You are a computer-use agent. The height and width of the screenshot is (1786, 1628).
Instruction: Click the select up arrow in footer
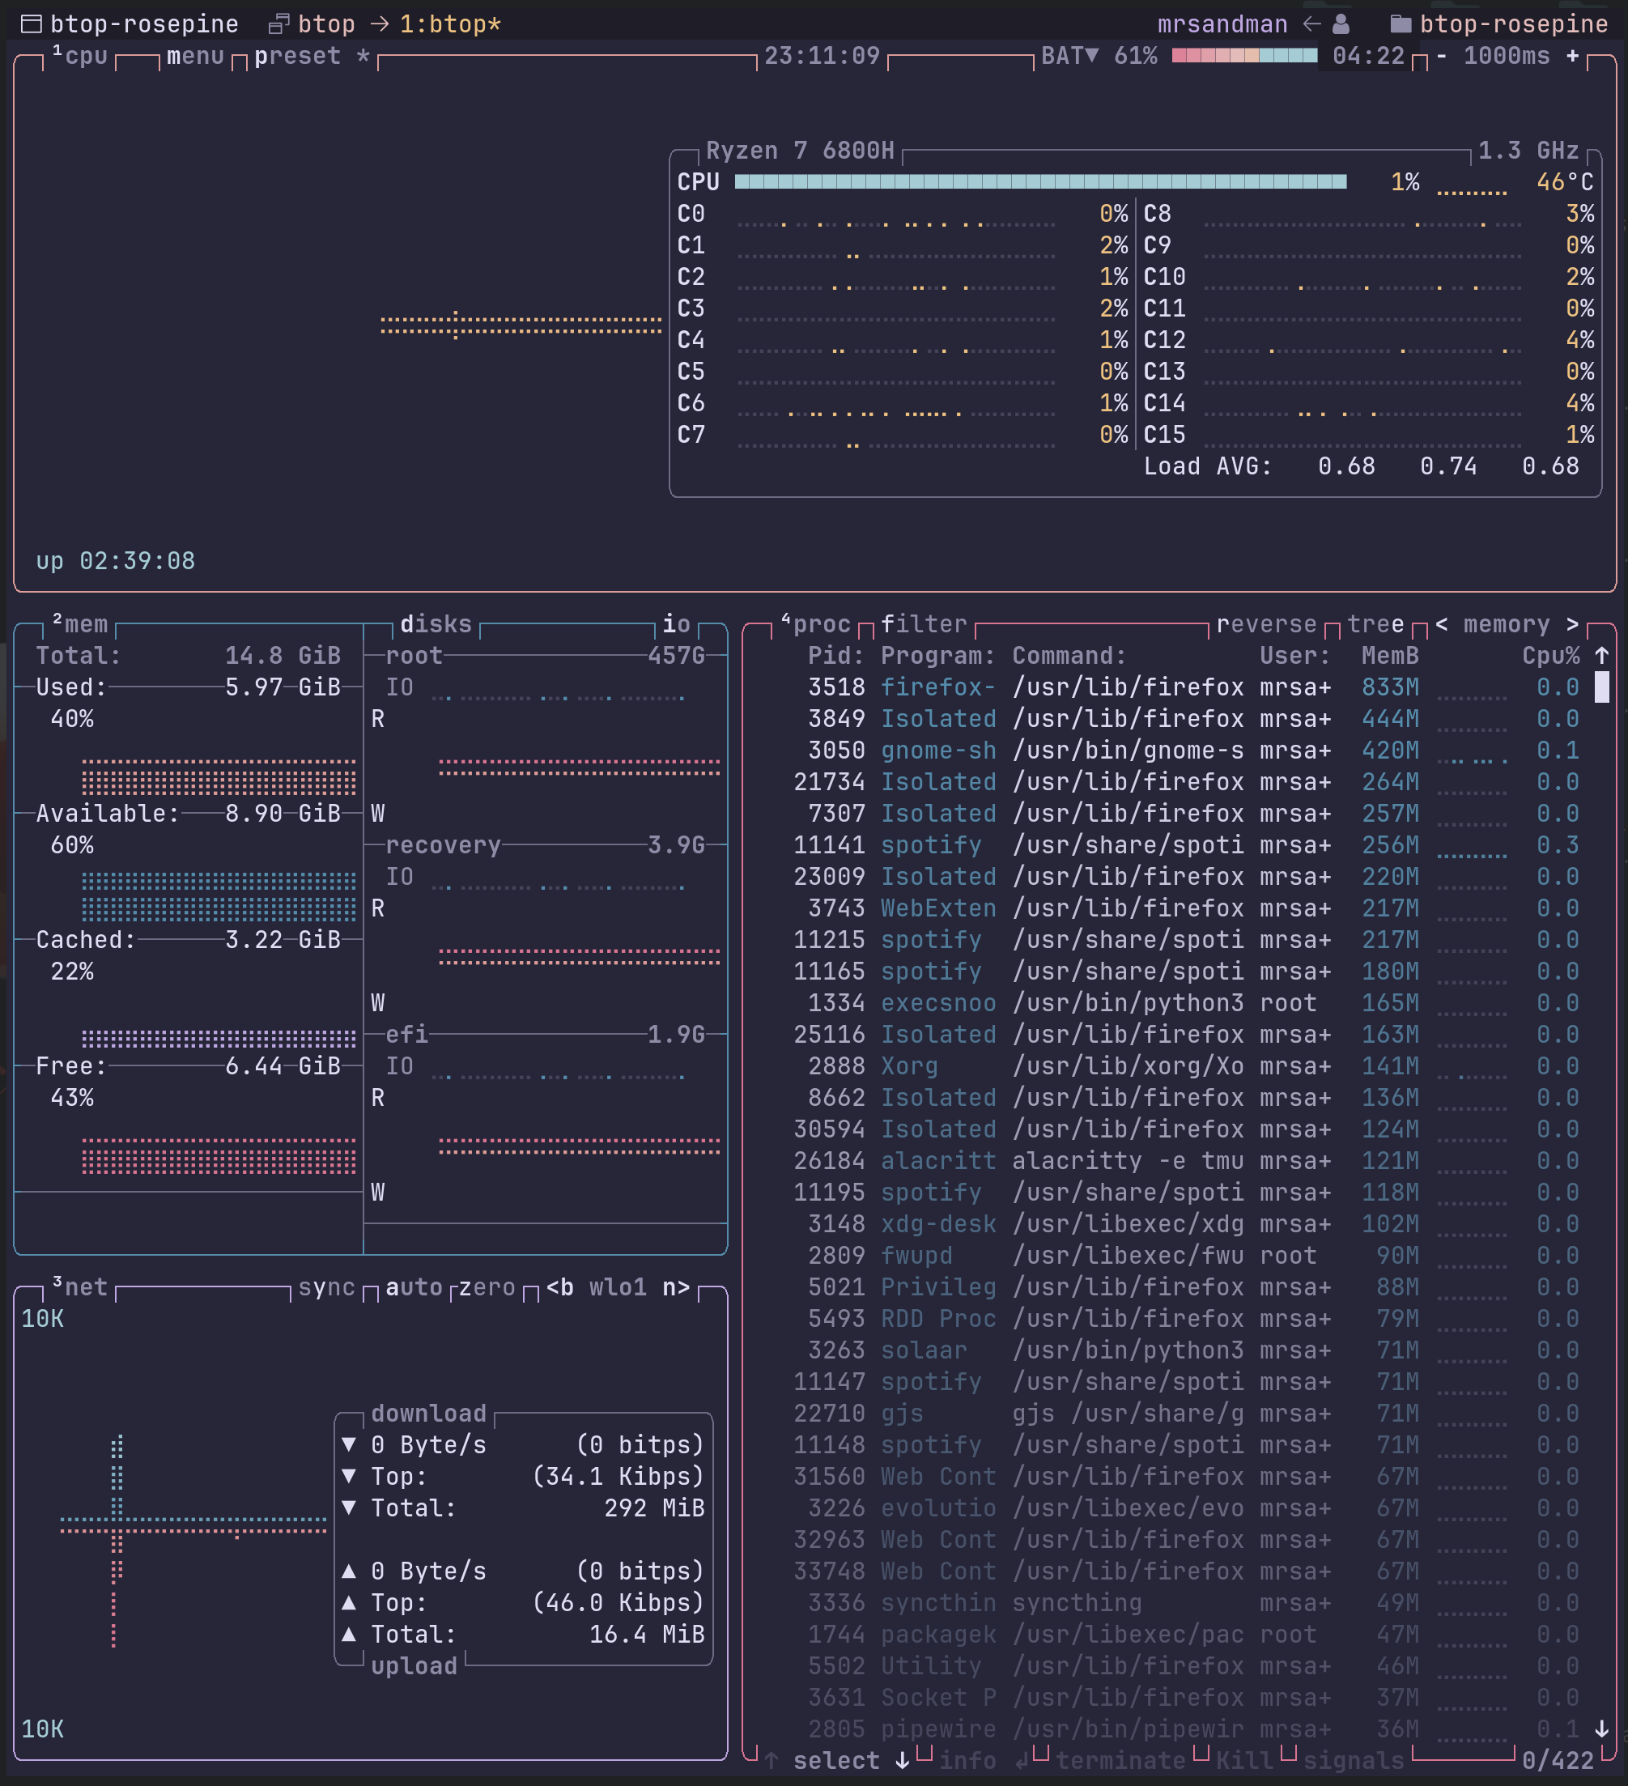[771, 1760]
